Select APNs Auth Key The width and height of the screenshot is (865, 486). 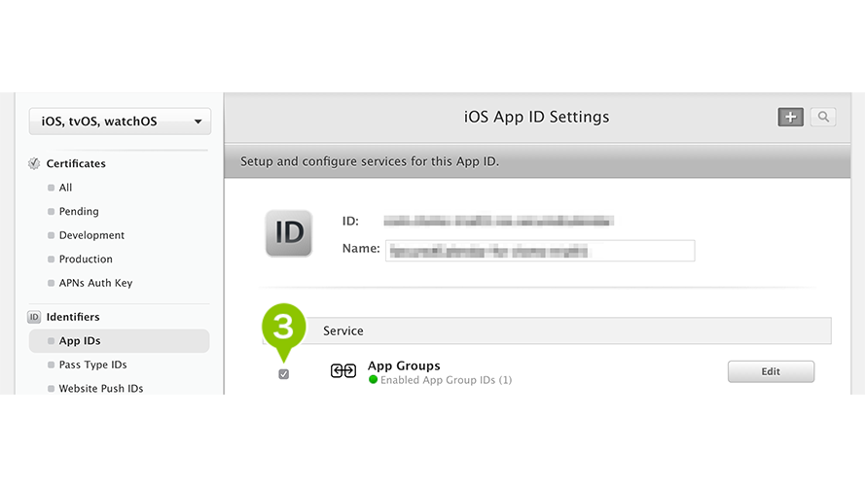click(95, 283)
